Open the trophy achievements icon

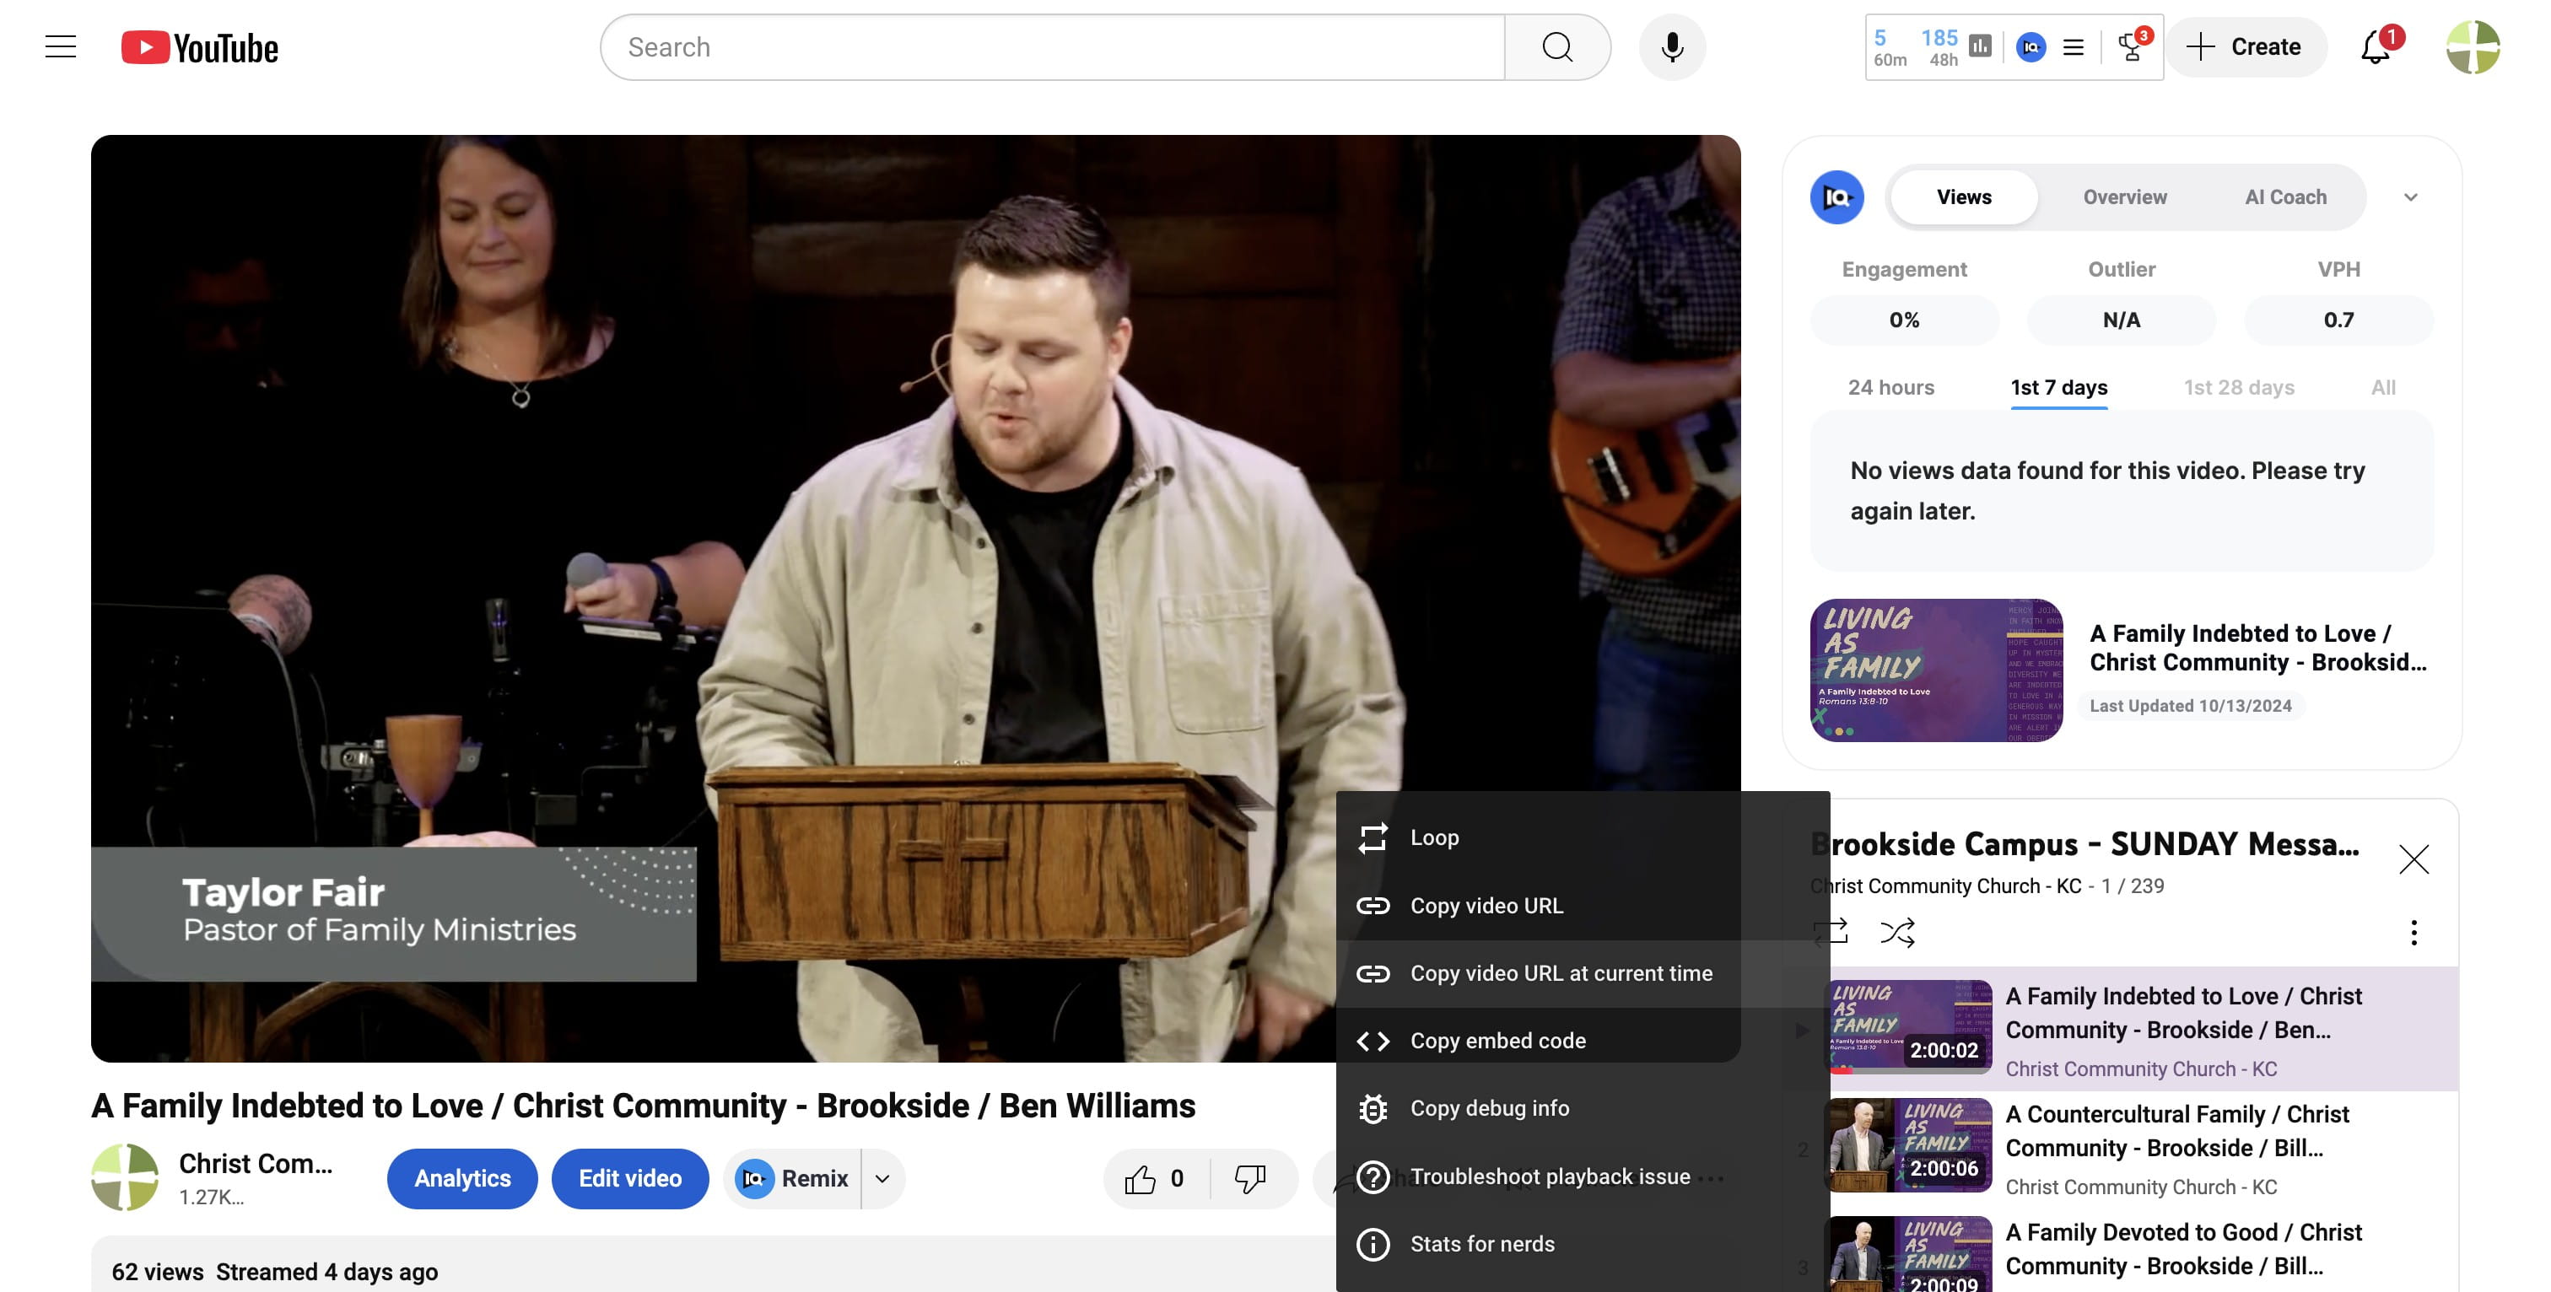coord(2132,46)
